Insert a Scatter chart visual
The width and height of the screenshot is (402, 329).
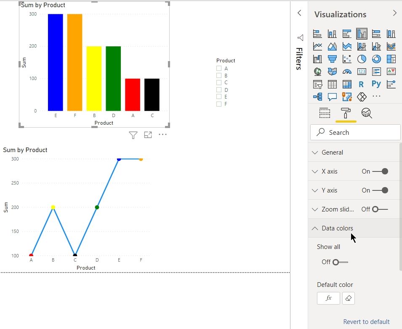[347, 59]
